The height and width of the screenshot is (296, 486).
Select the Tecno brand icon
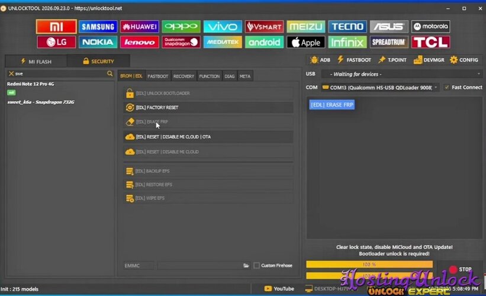click(347, 27)
